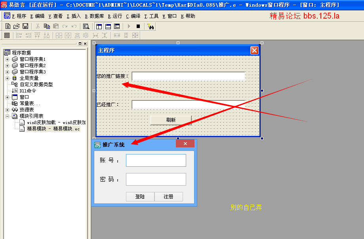Expand the 窗口程序集3 tree node

coord(8,72)
